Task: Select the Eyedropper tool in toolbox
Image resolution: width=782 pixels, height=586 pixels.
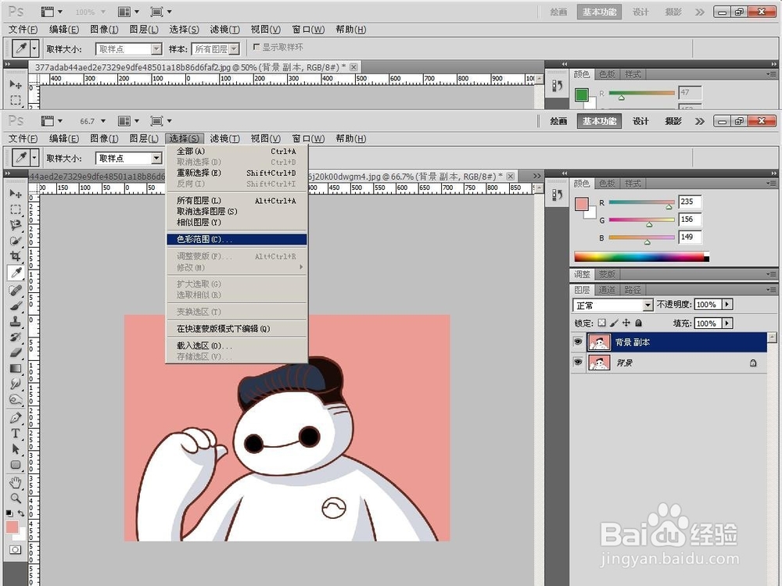Action: (16, 273)
